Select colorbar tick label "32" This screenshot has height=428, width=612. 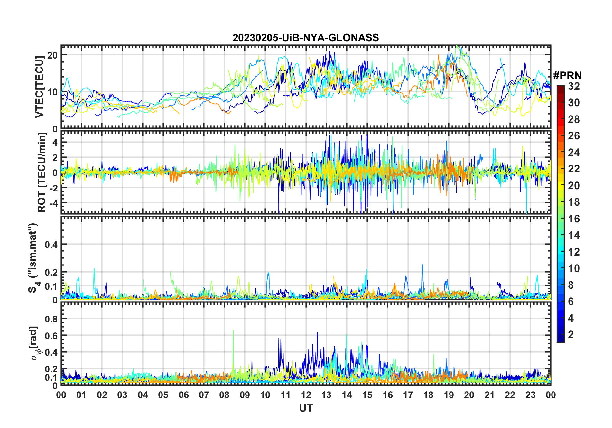click(x=574, y=86)
